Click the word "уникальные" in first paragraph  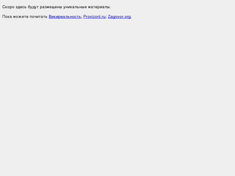point(75,7)
